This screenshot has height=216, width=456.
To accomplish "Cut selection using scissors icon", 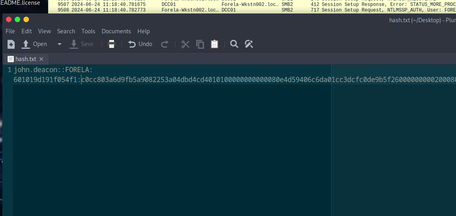I will [x=185, y=44].
